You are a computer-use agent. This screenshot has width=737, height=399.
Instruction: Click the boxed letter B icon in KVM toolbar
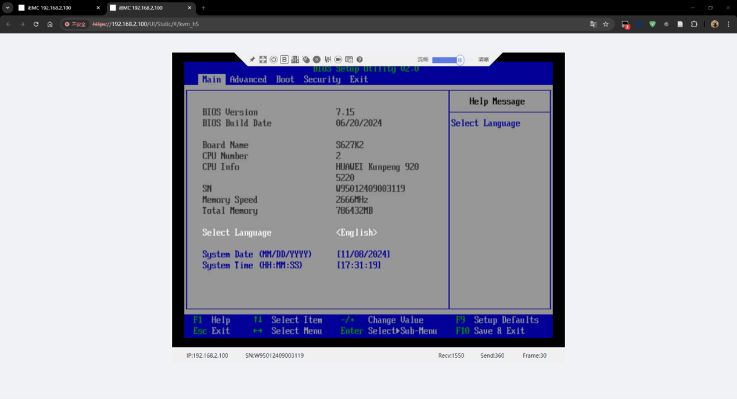click(x=285, y=60)
